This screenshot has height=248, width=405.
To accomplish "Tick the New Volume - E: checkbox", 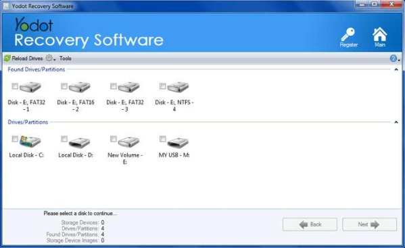I will (x=114, y=139).
